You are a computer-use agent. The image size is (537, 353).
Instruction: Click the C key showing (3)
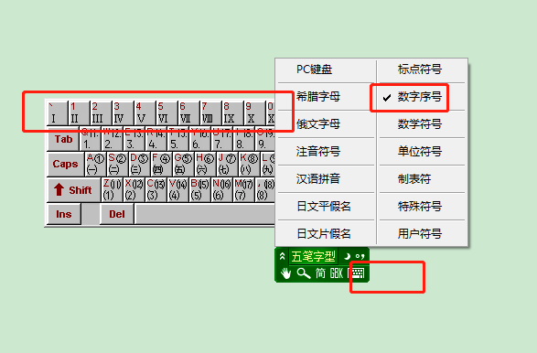coord(156,189)
